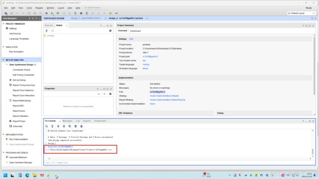Screen dimensions: 319x179
Task: Open the Default Layout dropdown
Action: point(301,13)
